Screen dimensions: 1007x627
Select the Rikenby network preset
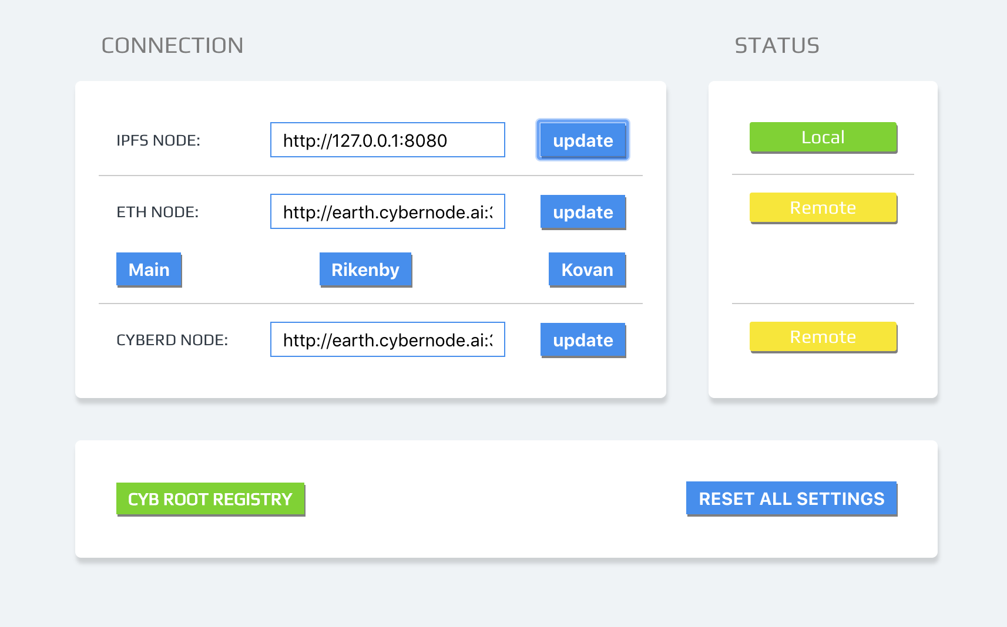[365, 269]
